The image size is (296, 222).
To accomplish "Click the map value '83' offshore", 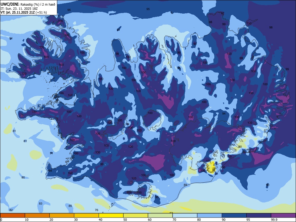I will 41,204.
